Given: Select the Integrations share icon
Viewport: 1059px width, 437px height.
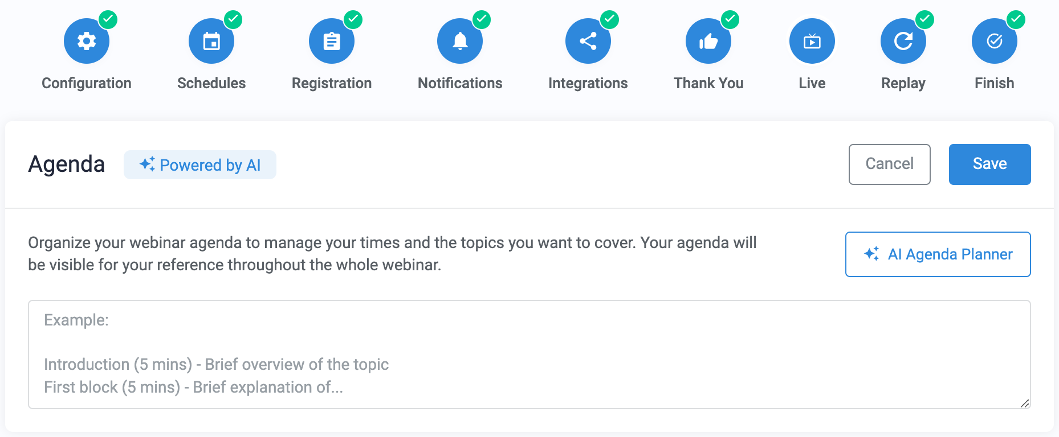Looking at the screenshot, I should [x=588, y=40].
